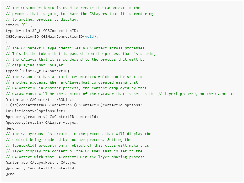Click comment 'The CALayerHost is created'
Viewport: 244px width, 183px height.
click(x=78, y=134)
